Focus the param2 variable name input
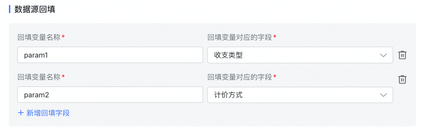 [110, 95]
